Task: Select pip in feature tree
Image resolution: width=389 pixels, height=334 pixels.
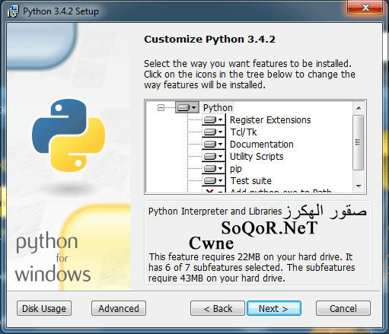Action: click(x=236, y=169)
